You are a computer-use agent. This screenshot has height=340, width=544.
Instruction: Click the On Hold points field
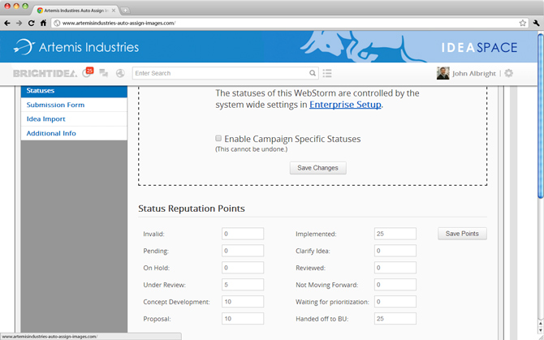243,268
